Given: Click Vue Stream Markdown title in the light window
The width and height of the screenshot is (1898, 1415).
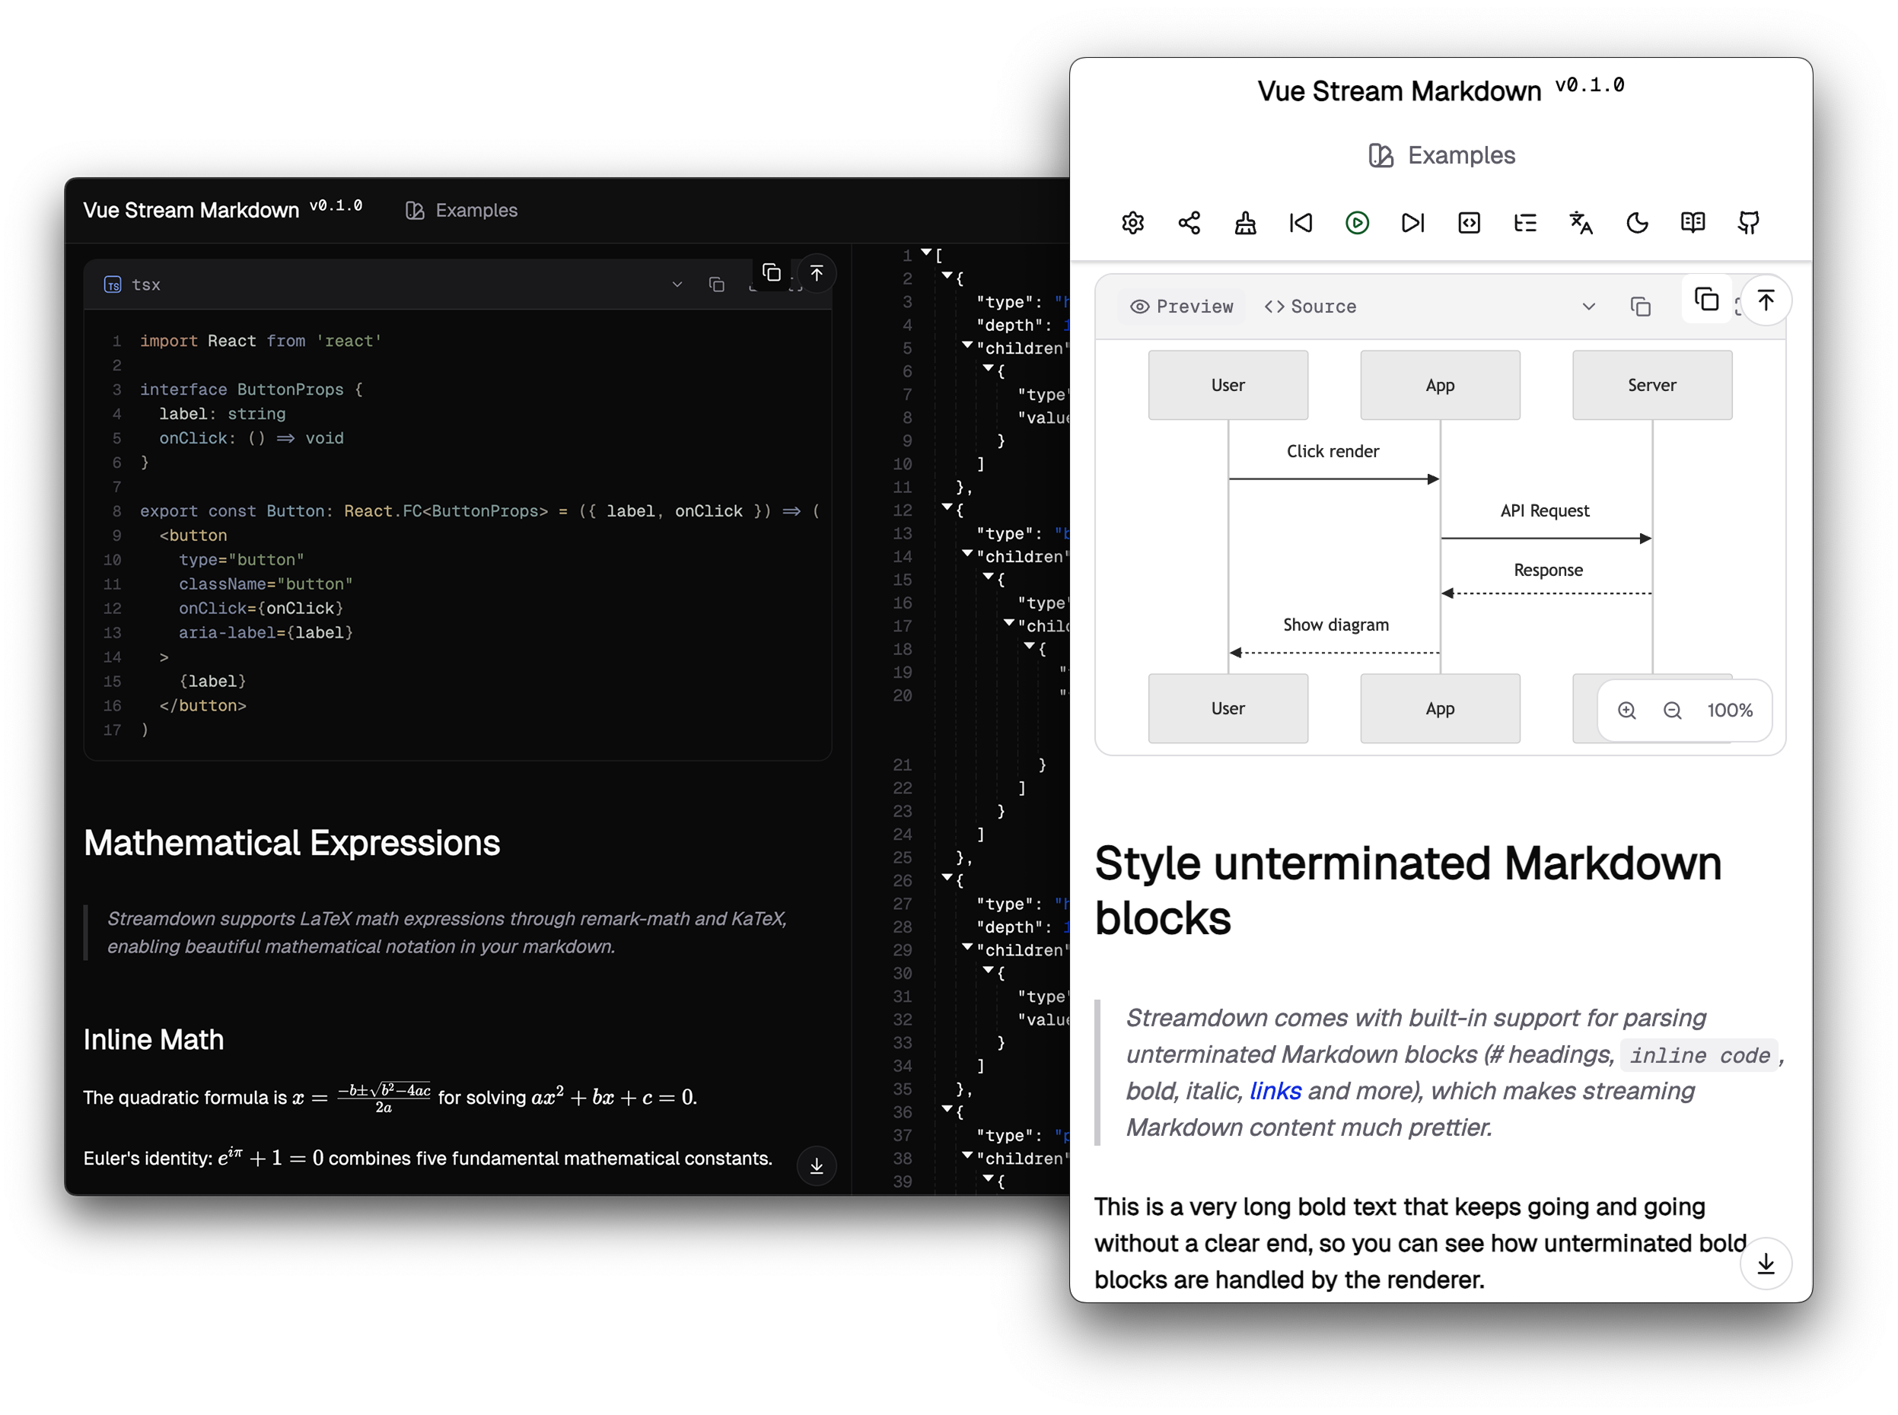Looking at the screenshot, I should pos(1400,91).
